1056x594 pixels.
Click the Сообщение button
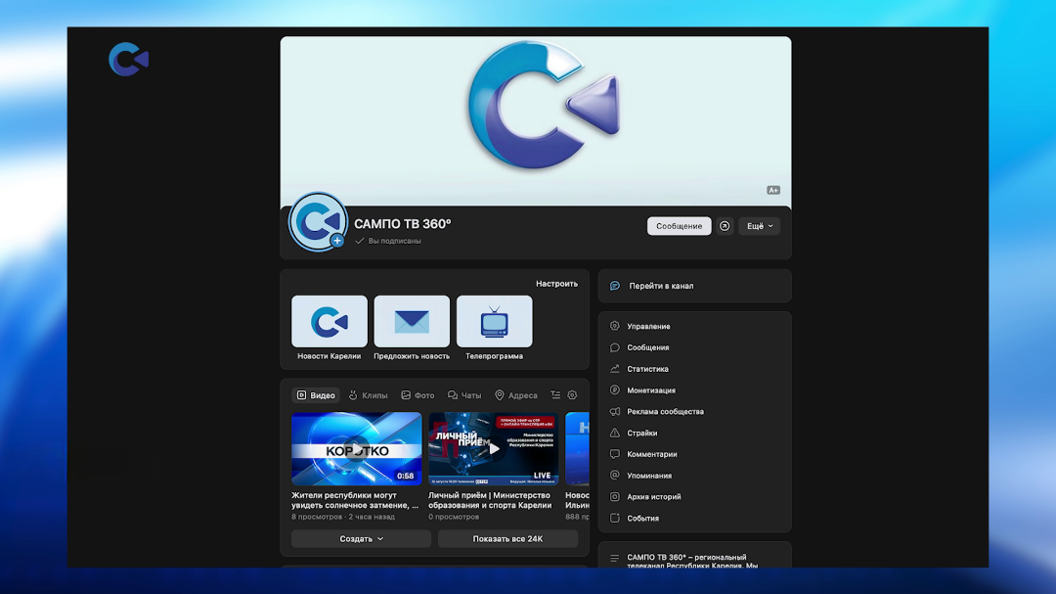679,226
